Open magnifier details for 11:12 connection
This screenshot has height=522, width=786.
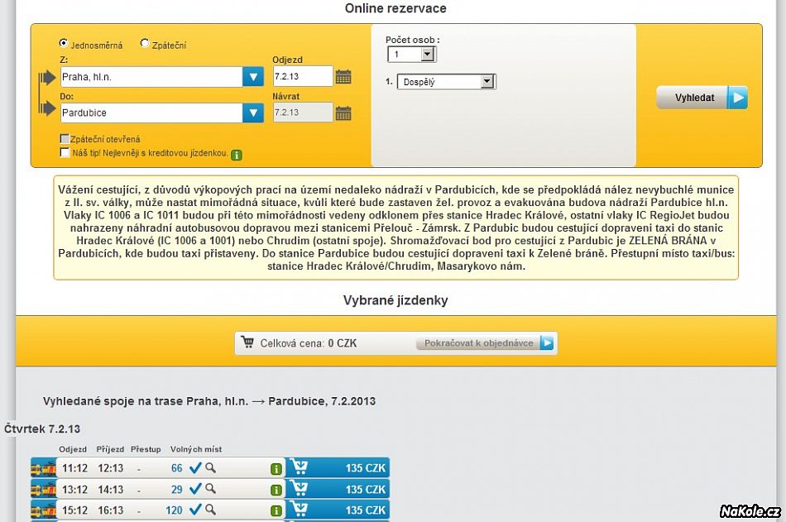tap(210, 468)
